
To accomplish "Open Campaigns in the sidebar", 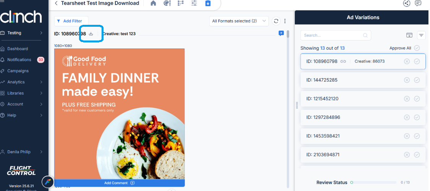I will point(18,71).
